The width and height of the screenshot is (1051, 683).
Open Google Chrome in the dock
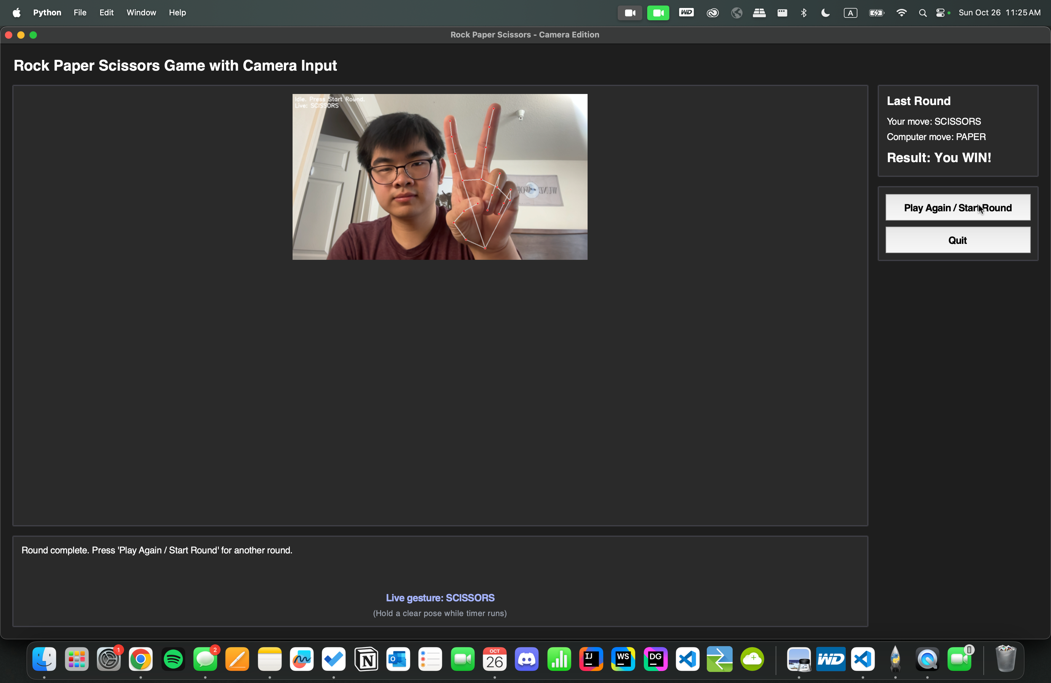click(140, 659)
